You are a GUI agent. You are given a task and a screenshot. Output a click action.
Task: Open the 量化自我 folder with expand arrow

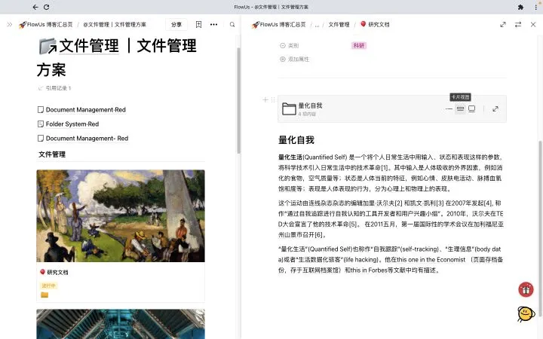(495, 108)
